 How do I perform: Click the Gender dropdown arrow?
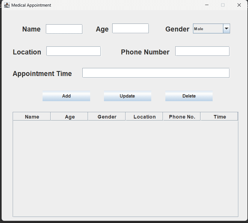pos(227,28)
